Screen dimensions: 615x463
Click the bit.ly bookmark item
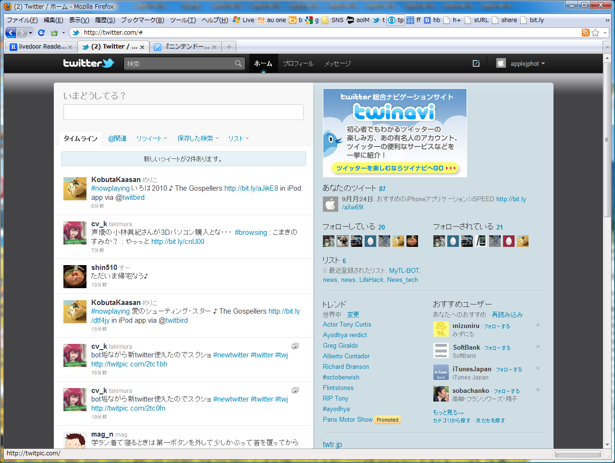(x=532, y=20)
